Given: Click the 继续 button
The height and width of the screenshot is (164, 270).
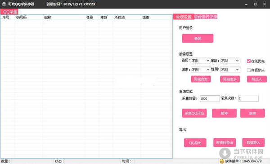Looking at the screenshot, I should 252,113.
